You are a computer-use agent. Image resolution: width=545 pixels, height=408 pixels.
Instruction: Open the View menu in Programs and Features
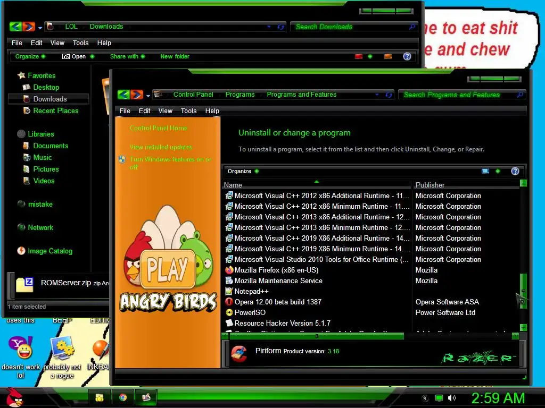point(166,110)
